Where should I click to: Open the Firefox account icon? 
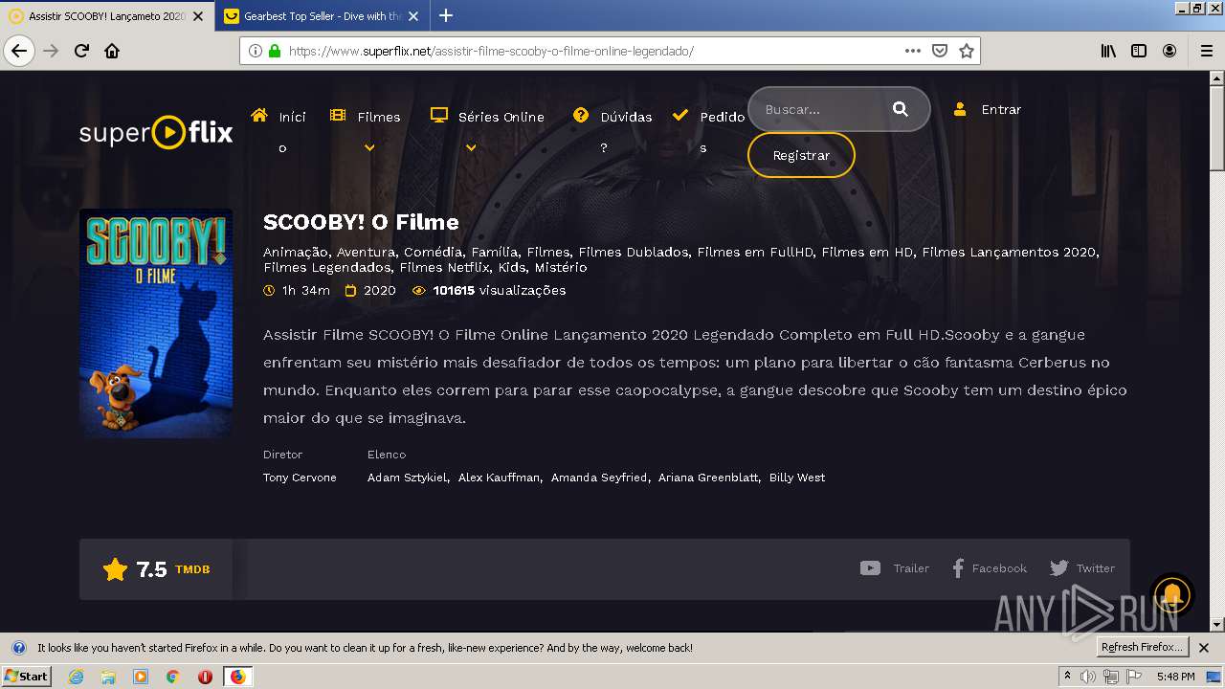(x=1169, y=51)
